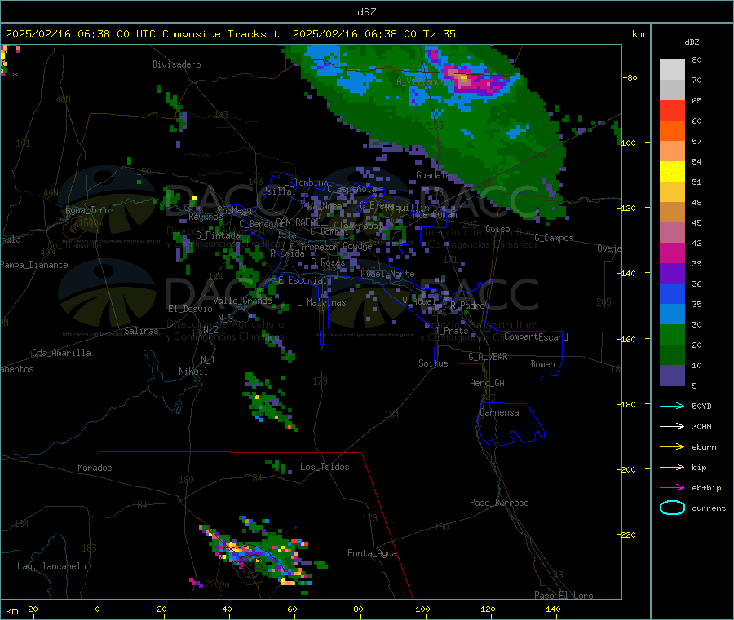This screenshot has height=620, width=734.
Task: Click the Bowen map label
Action: (542, 364)
